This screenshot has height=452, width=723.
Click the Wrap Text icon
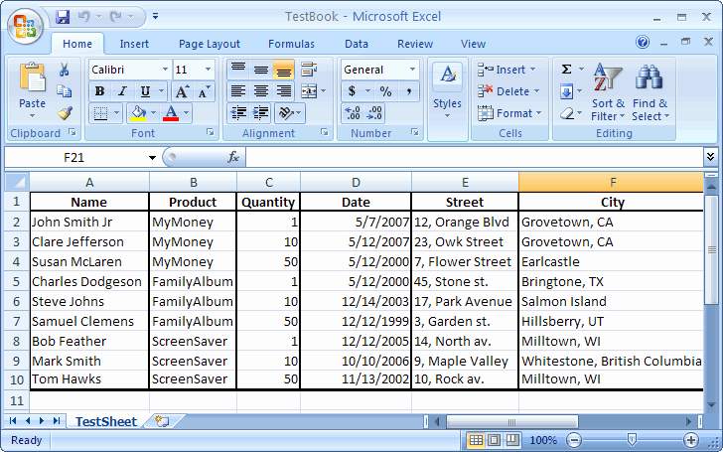pyautogui.click(x=309, y=70)
